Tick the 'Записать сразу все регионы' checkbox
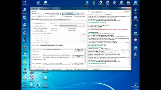Viewport: 161px width, 90px height. pos(33,28)
